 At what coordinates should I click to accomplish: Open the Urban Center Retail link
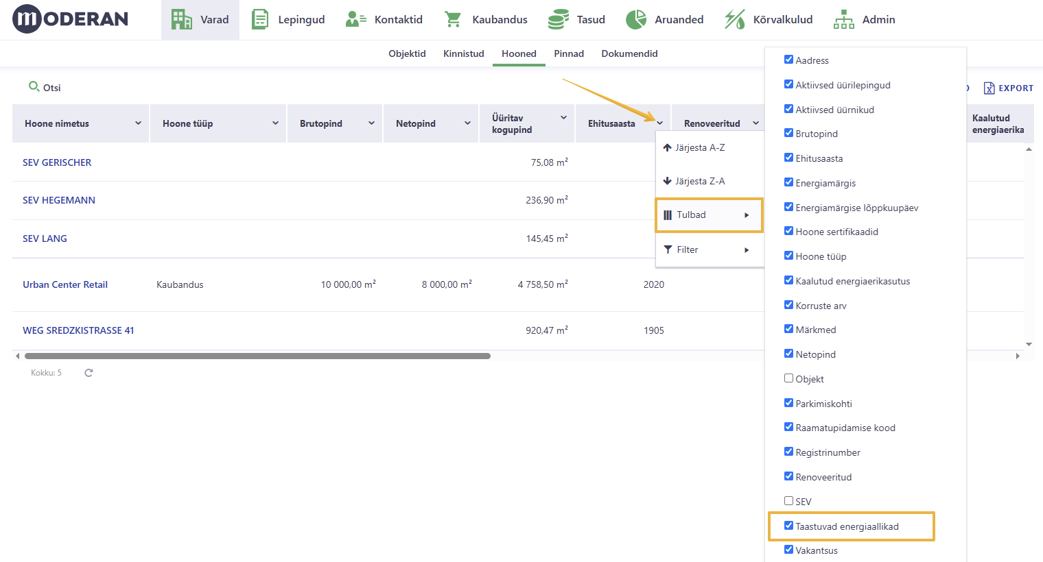coord(65,284)
